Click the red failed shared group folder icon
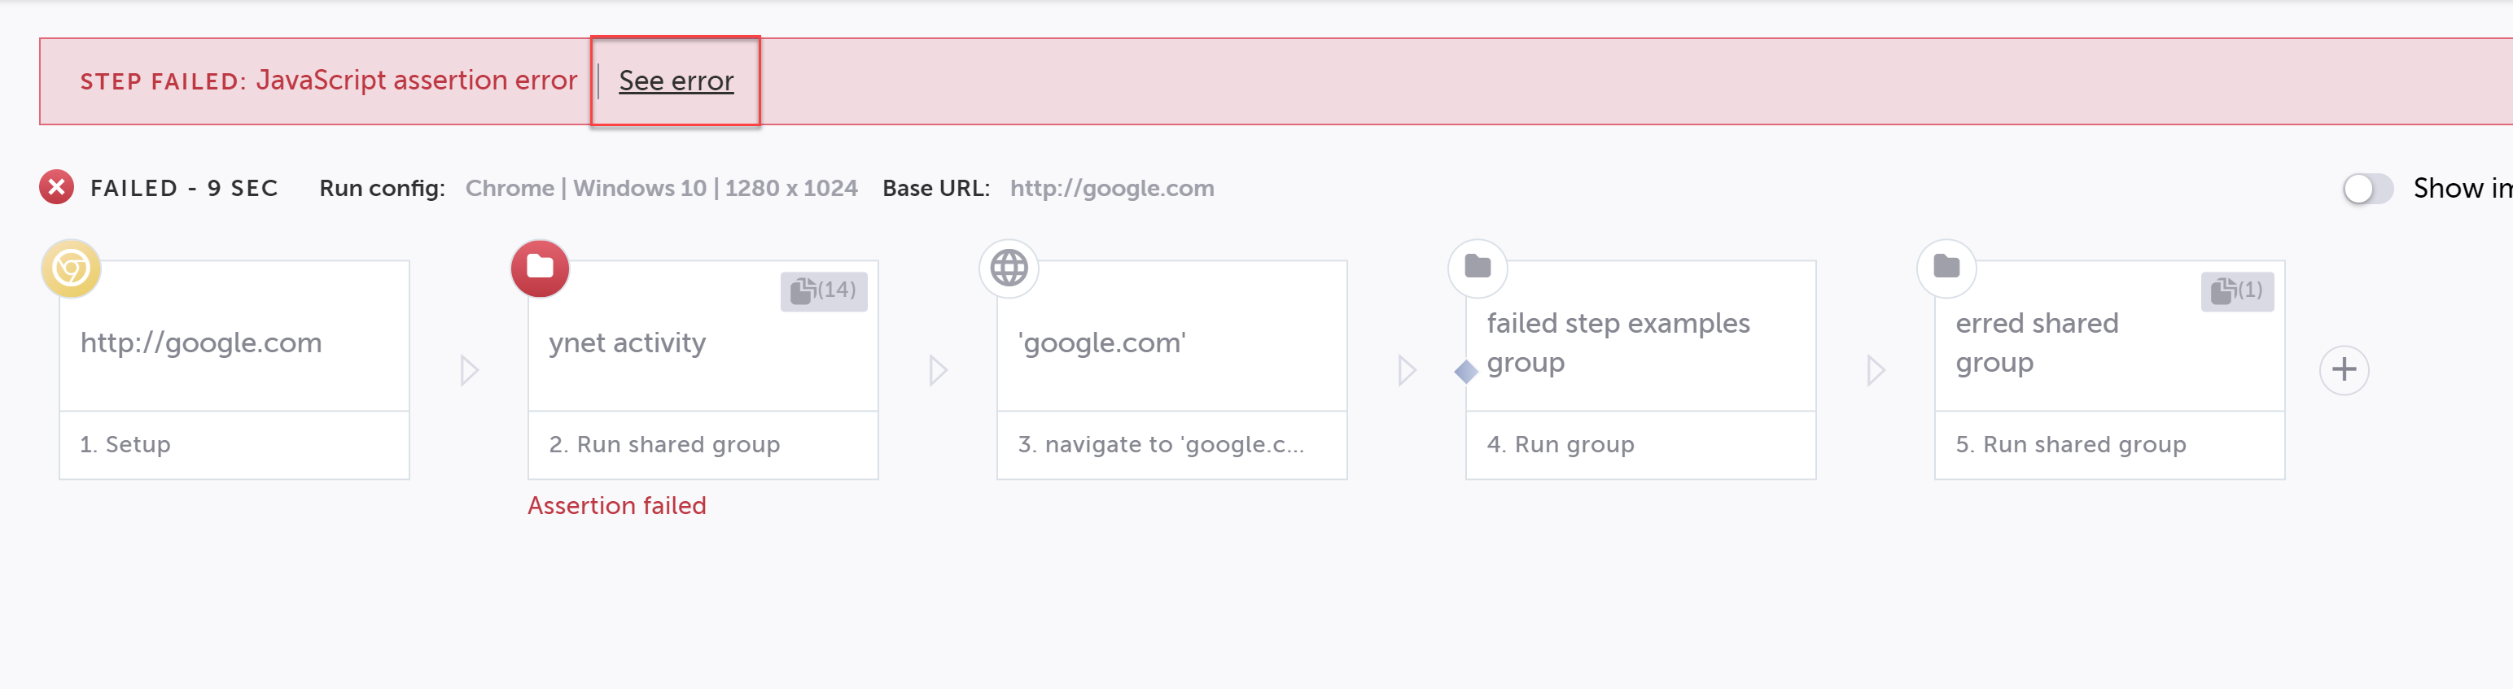This screenshot has height=689, width=2513. click(x=540, y=268)
